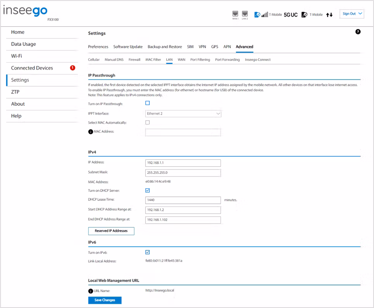Screen dimensions: 374x308
Task: Open the help question mark icon
Action: (358, 32)
